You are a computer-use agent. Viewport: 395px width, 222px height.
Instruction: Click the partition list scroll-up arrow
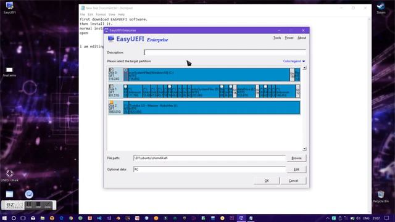click(304, 68)
